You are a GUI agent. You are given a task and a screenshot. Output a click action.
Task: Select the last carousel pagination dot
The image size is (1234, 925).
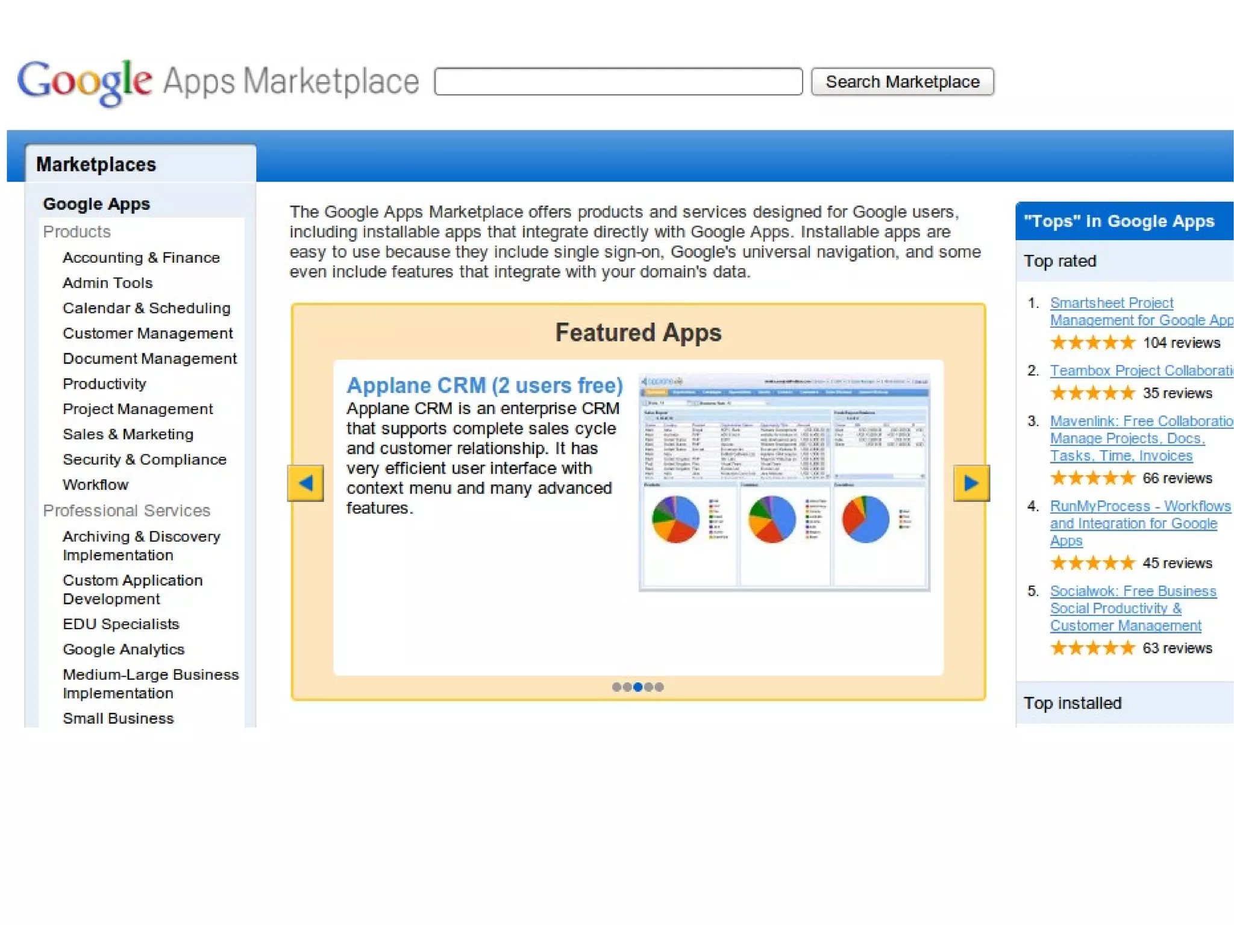coord(659,687)
